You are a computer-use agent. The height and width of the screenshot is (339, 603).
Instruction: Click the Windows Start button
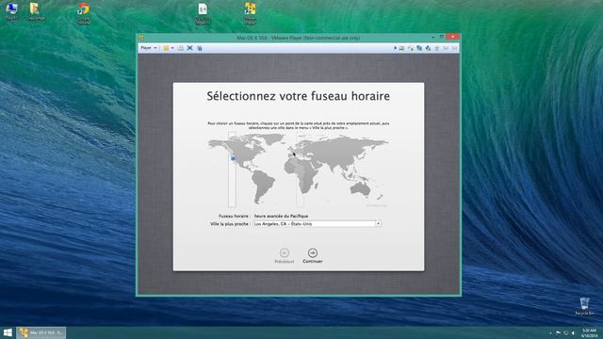8,332
